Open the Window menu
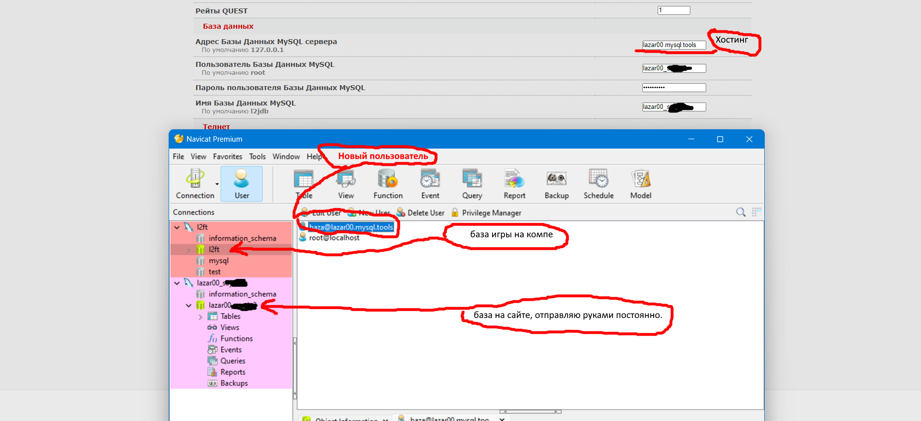 tap(286, 157)
